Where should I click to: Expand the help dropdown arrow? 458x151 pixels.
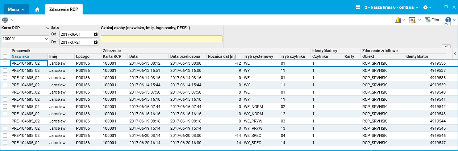pos(454,20)
